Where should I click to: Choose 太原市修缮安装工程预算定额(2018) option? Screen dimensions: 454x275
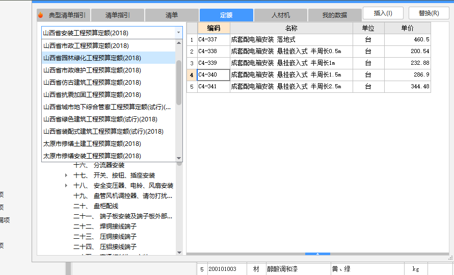tap(109, 156)
